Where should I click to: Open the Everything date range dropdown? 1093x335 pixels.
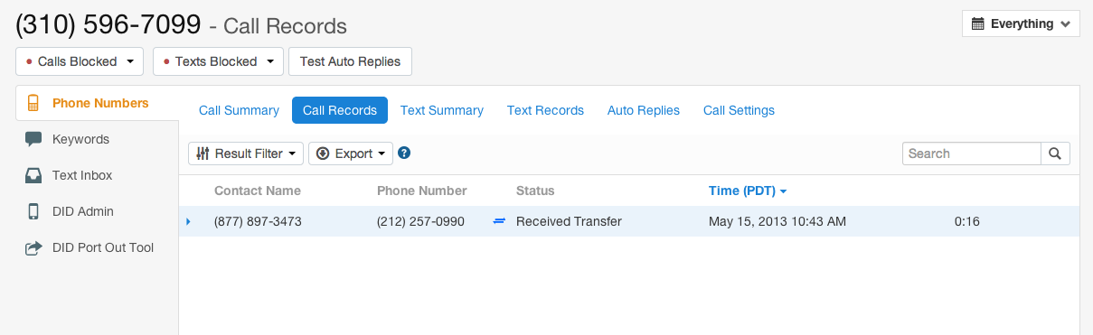coord(1021,23)
